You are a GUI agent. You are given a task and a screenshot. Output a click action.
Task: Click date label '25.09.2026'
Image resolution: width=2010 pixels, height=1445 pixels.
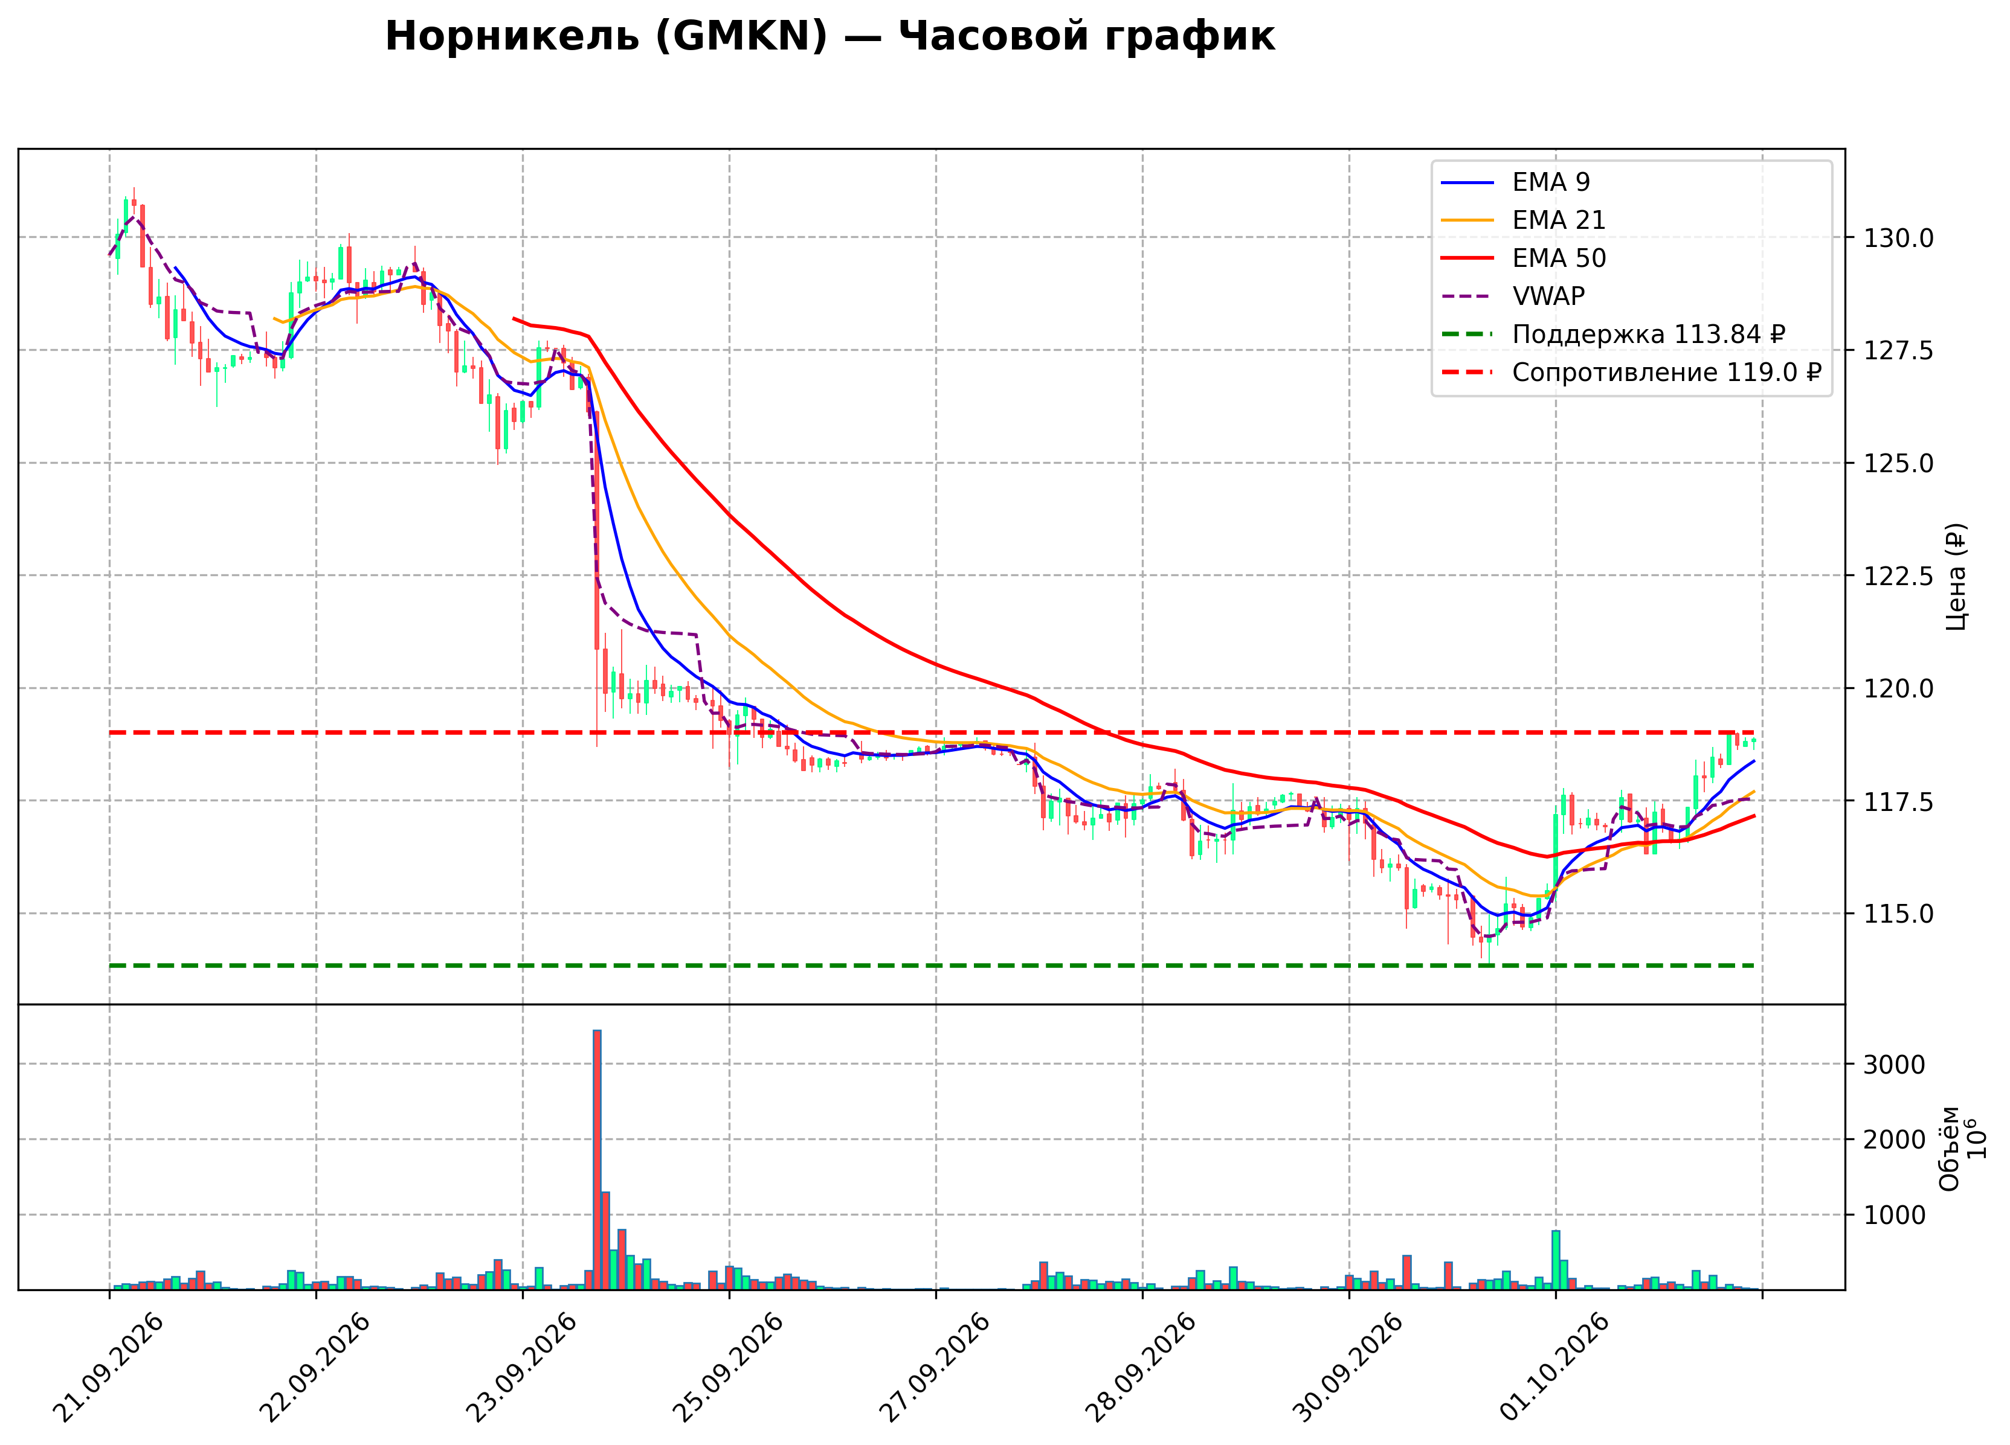pos(727,1369)
